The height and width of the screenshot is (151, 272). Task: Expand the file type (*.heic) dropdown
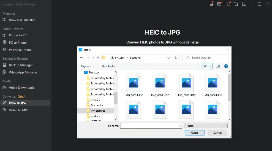coord(225,126)
